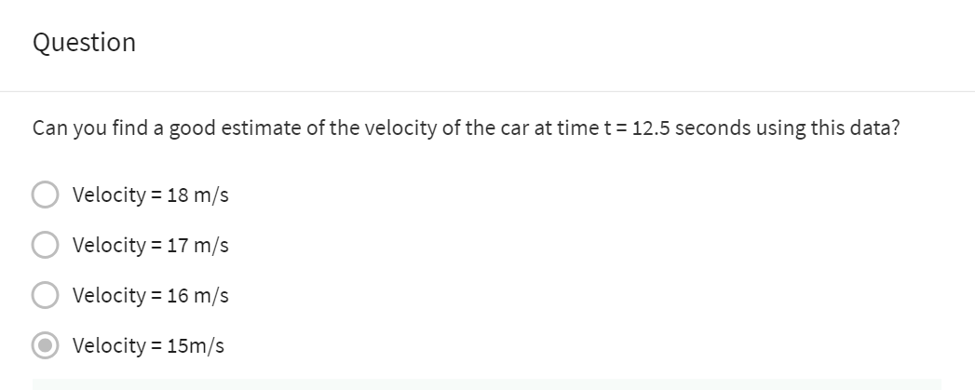975x390 pixels.
Task: Click the pale panel below the answer options
Action: coord(487,384)
